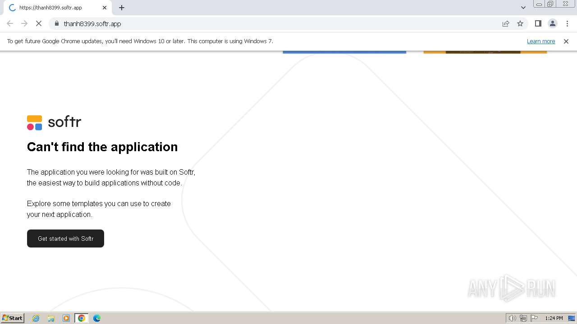
Task: Toggle the Chrome side panel
Action: pyautogui.click(x=538, y=23)
